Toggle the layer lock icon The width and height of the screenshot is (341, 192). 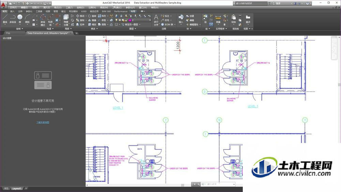(126, 20)
